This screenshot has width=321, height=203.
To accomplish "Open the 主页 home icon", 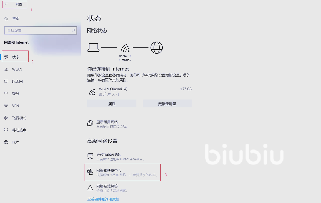I will [6, 19].
